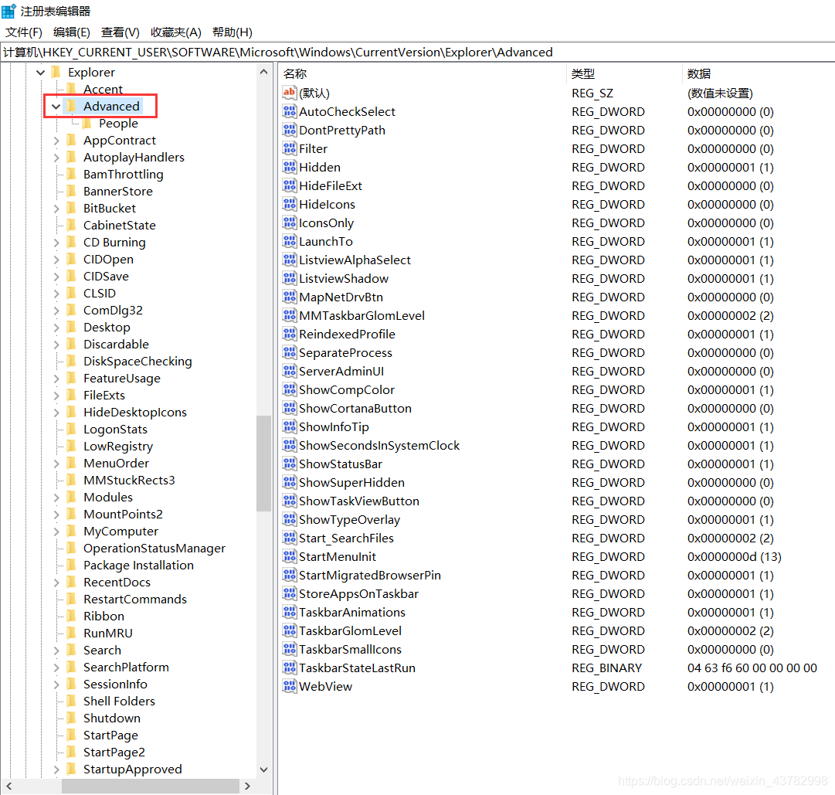This screenshot has width=835, height=795.
Task: Collapse the Advanced tree node
Action: 56,107
